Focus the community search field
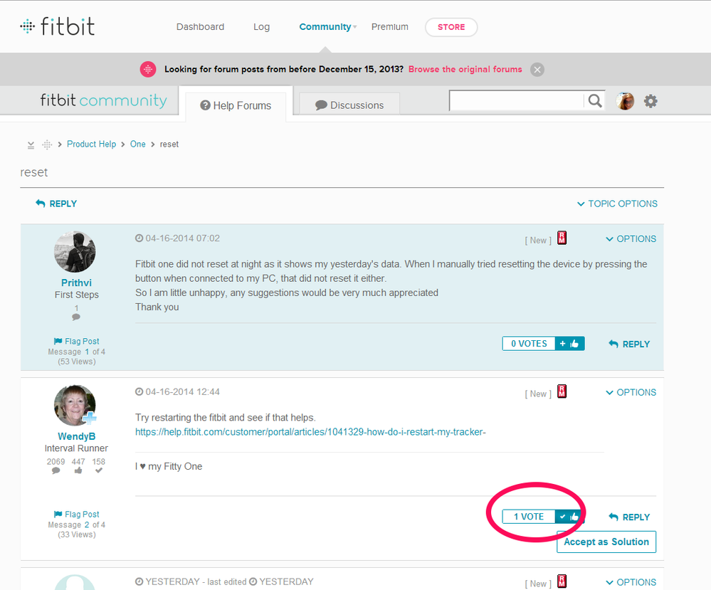The height and width of the screenshot is (590, 711). [x=516, y=100]
